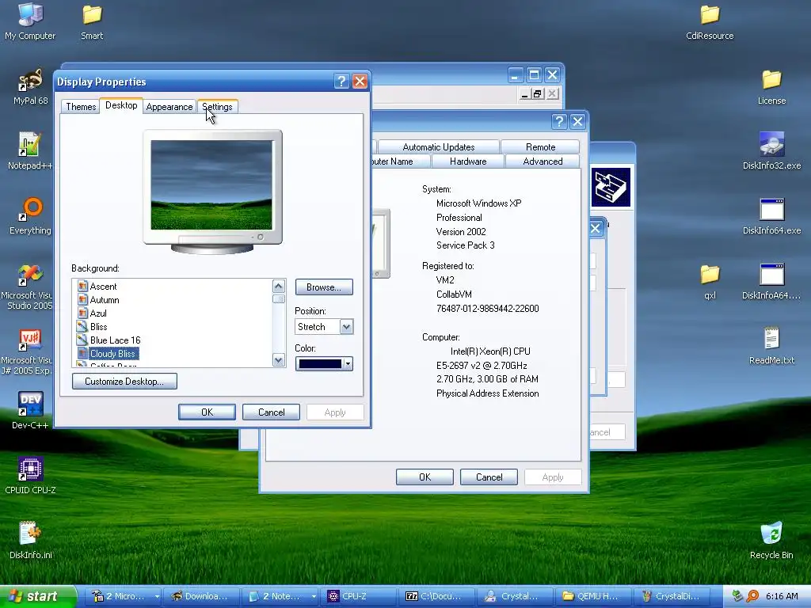Click background list scroll down arrow
Viewport: 811px width, 608px height.
[279, 360]
